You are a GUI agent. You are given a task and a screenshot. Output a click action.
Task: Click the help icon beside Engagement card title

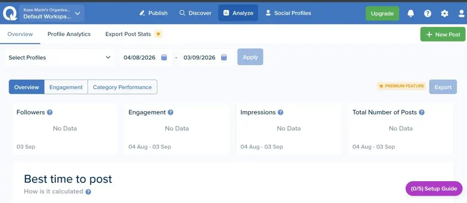pyautogui.click(x=171, y=112)
